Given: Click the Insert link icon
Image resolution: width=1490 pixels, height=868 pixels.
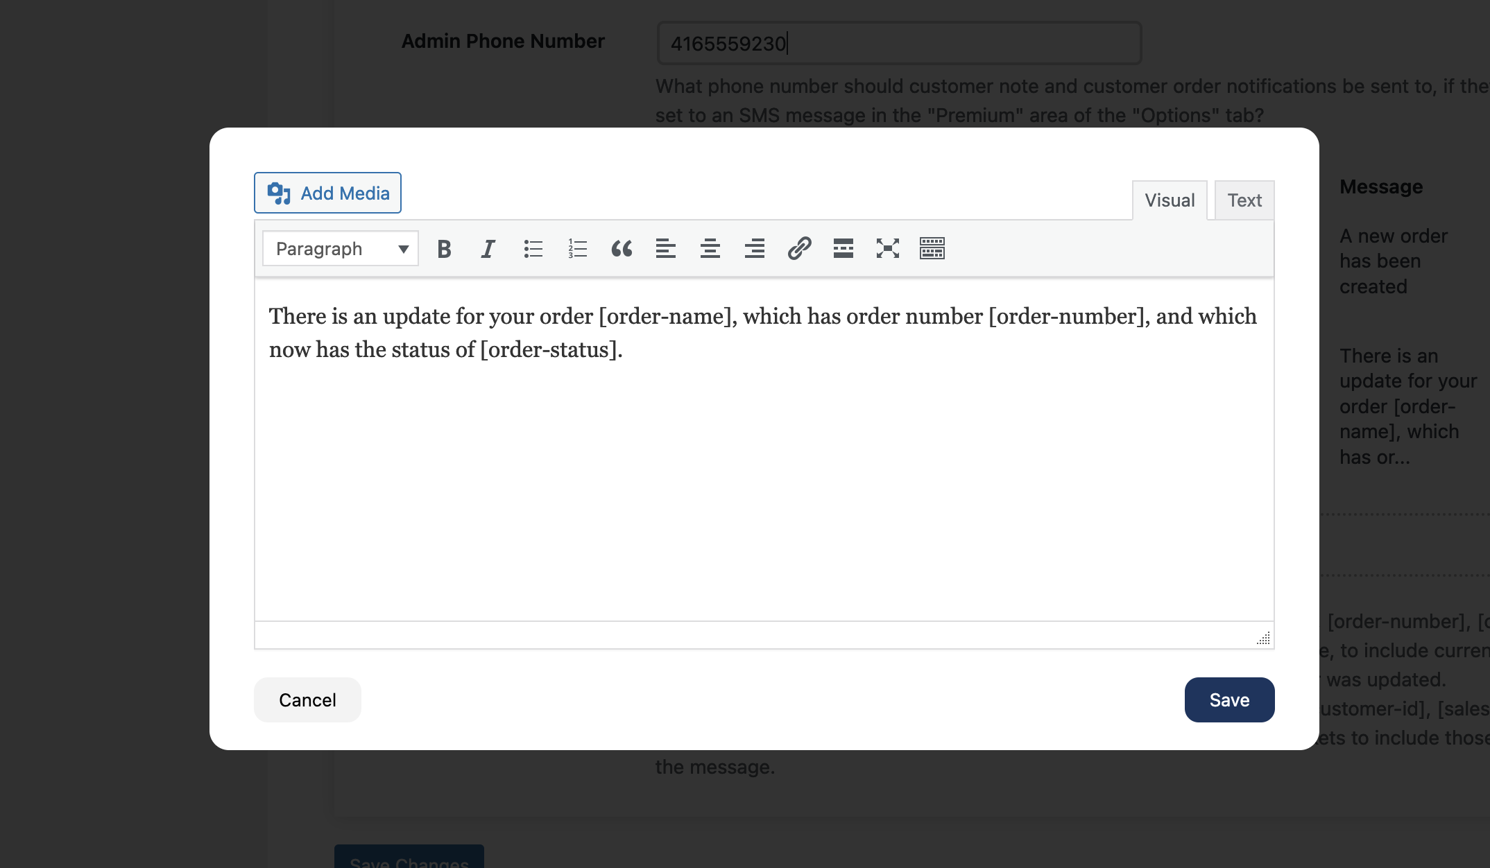Looking at the screenshot, I should [800, 247].
